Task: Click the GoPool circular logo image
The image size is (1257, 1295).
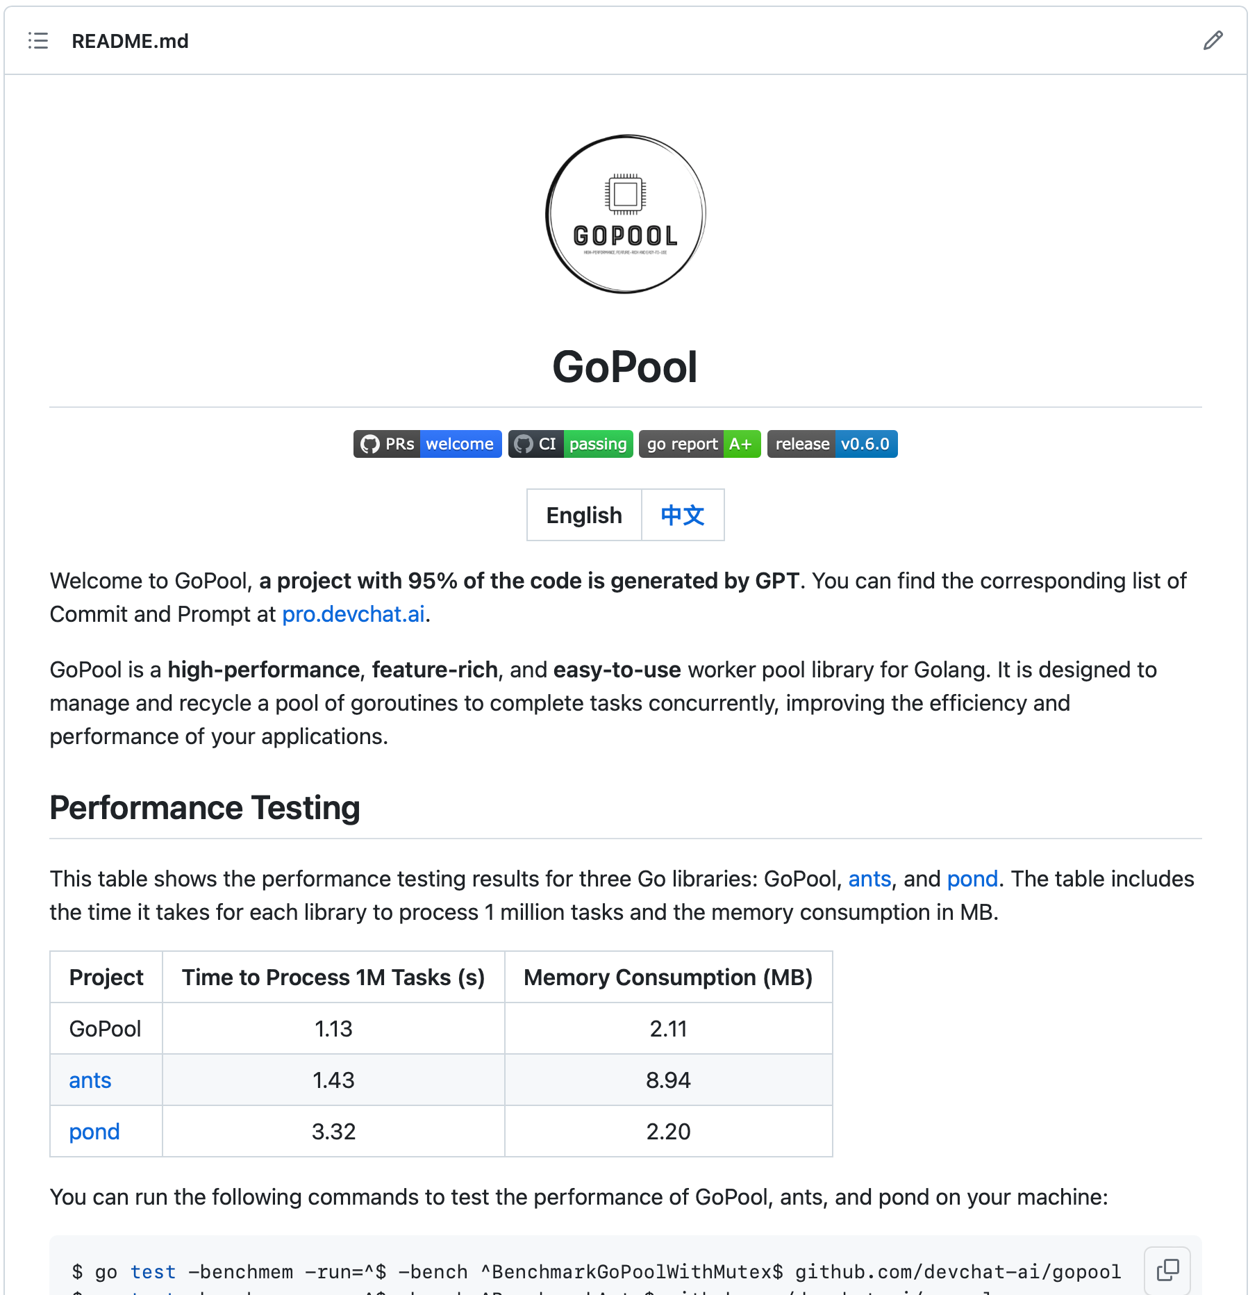Action: (x=625, y=214)
